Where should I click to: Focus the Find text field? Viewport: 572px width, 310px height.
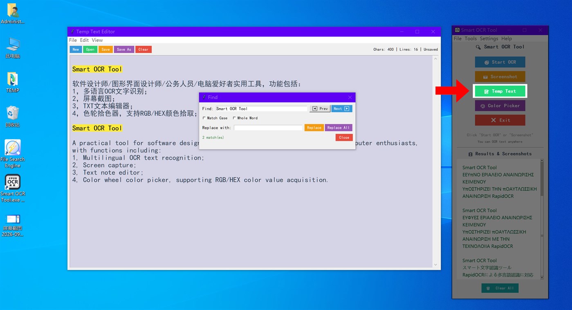261,109
